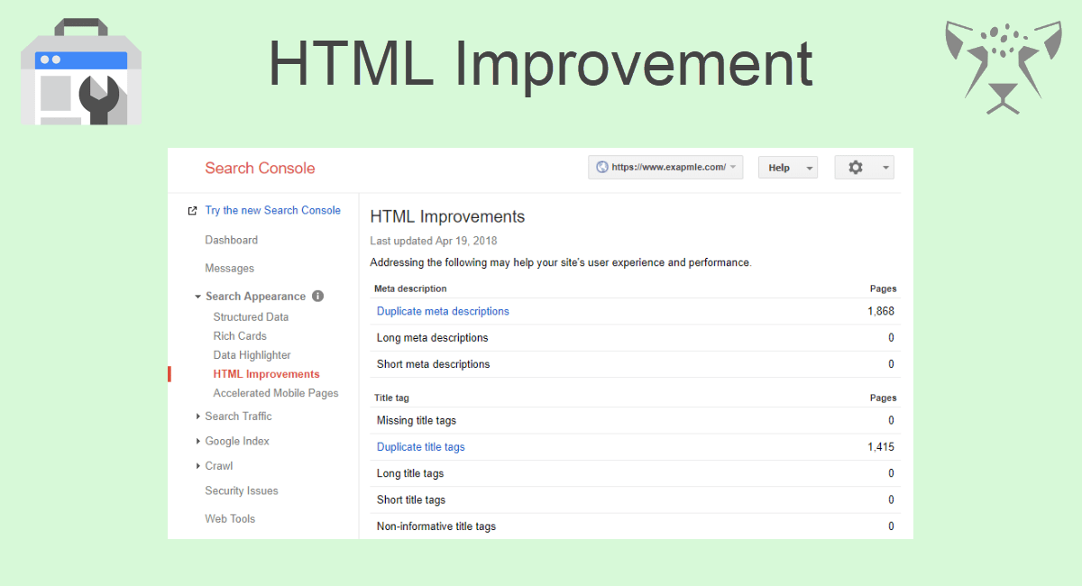The width and height of the screenshot is (1082, 586).
Task: Click the Long meta descriptions row
Action: coord(635,338)
